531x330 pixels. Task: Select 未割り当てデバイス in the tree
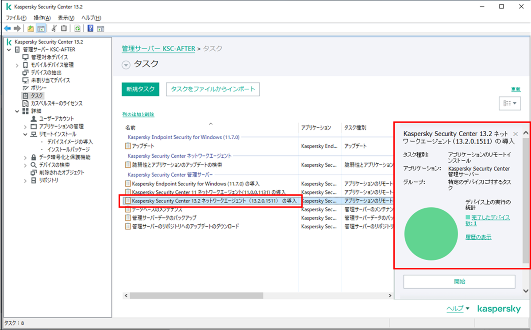point(50,80)
